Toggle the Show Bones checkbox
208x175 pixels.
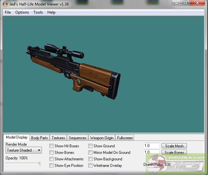click(52, 153)
